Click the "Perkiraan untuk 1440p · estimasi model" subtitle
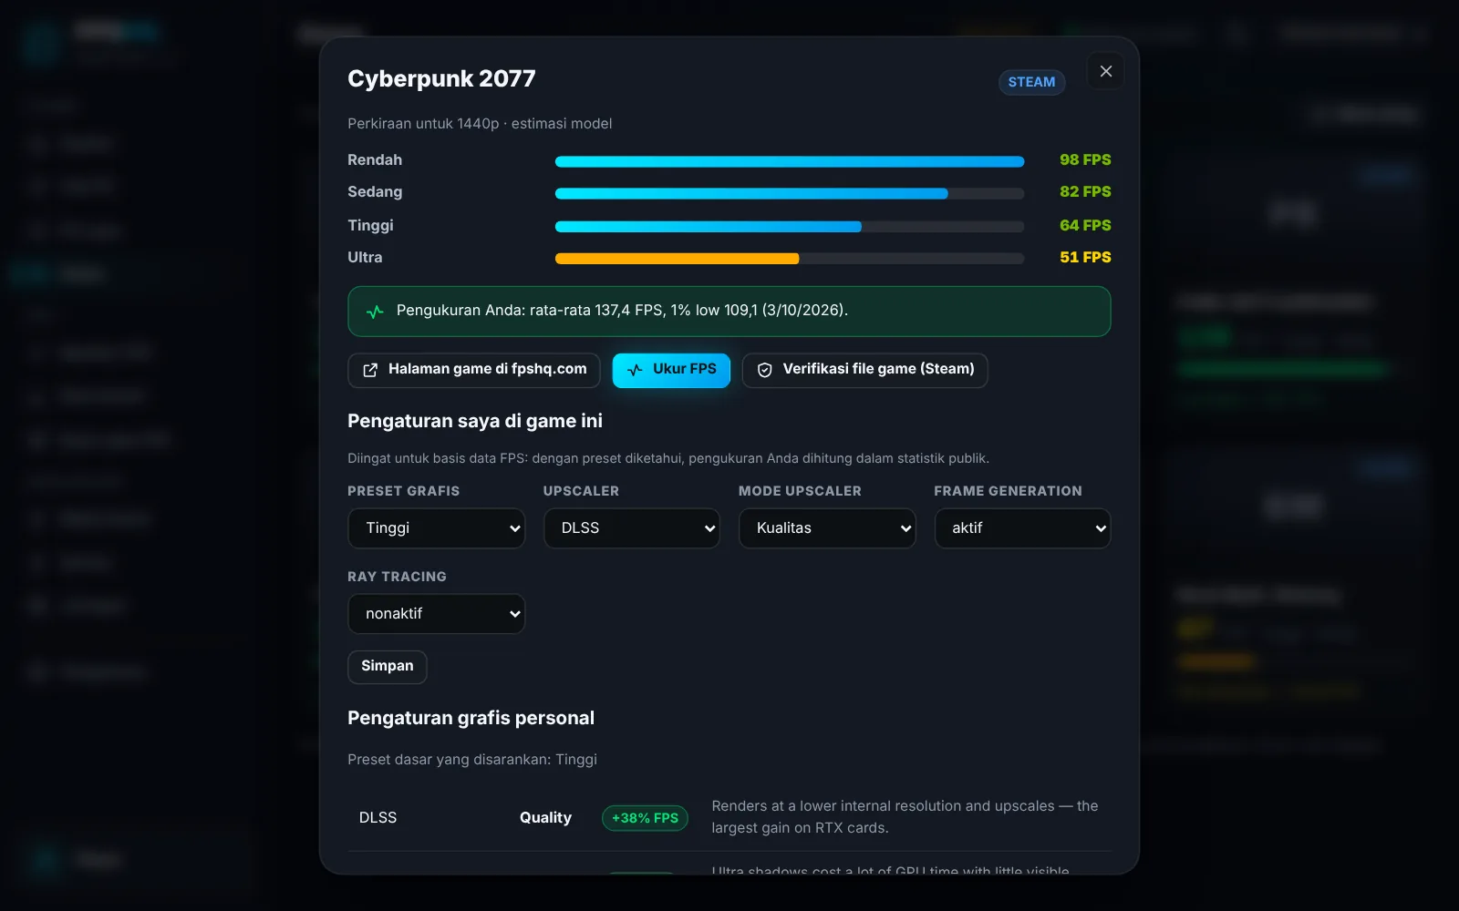 point(480,124)
